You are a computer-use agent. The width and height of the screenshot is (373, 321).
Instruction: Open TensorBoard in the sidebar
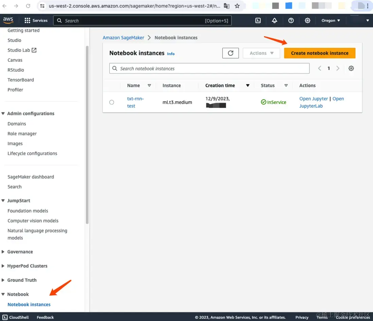(x=21, y=80)
